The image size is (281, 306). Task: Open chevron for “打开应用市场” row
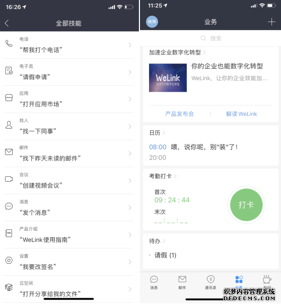[130, 100]
